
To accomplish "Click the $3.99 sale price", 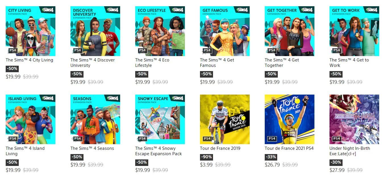I will (x=206, y=165).
